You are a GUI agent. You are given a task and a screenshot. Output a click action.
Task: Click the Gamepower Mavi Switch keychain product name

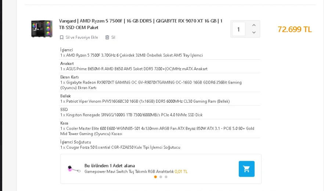click(x=129, y=171)
